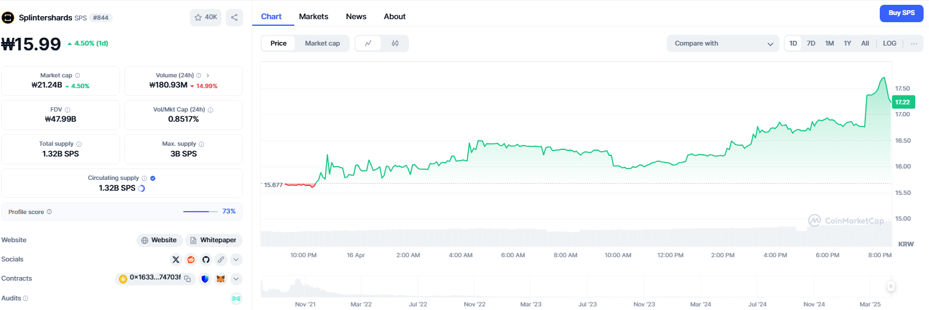This screenshot has width=929, height=310.
Task: Click the Profile score progress bar
Action: point(201,212)
